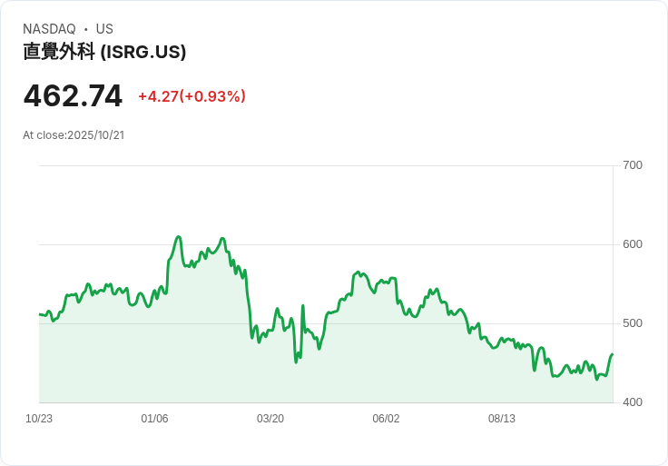Click the dot separator between NASDAQ and US
Screen dimensions: 668x466
pos(85,30)
